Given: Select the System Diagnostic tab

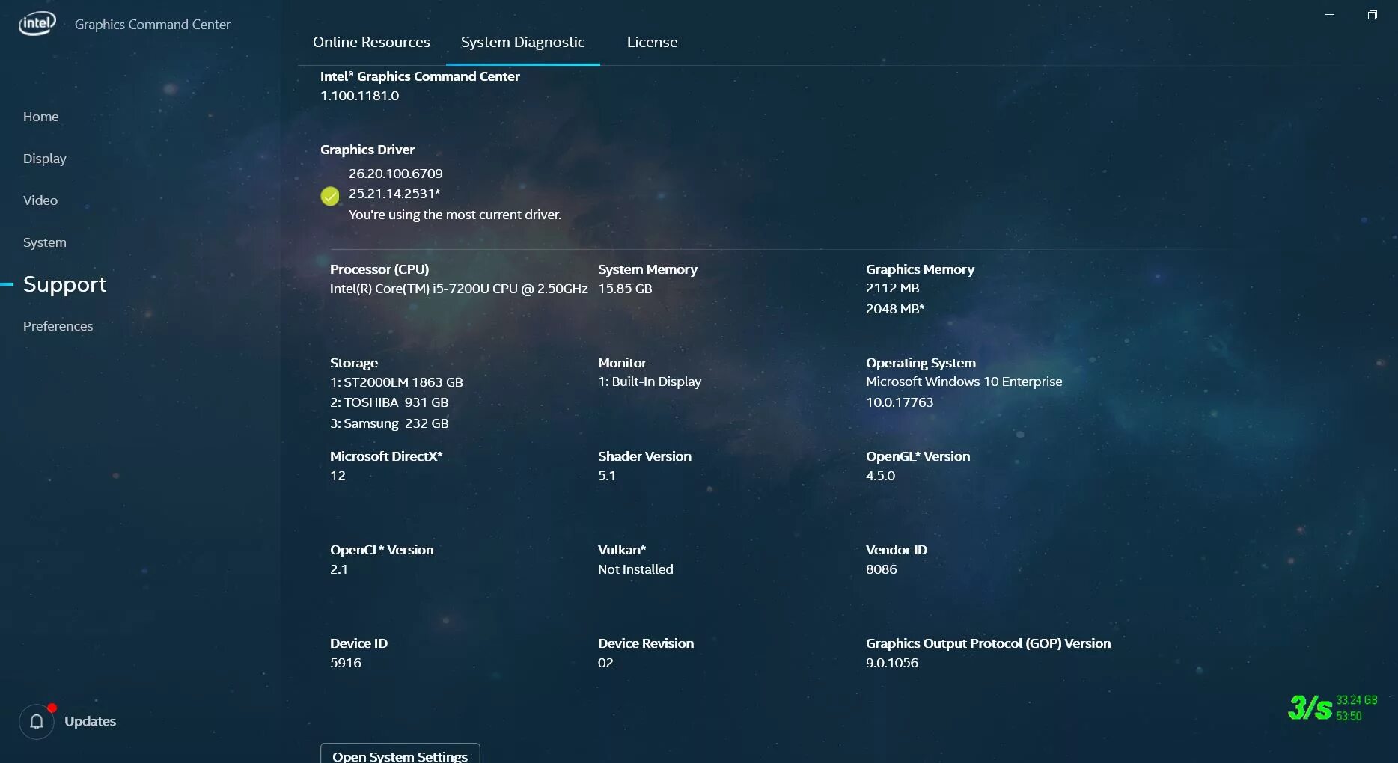Looking at the screenshot, I should tap(522, 42).
